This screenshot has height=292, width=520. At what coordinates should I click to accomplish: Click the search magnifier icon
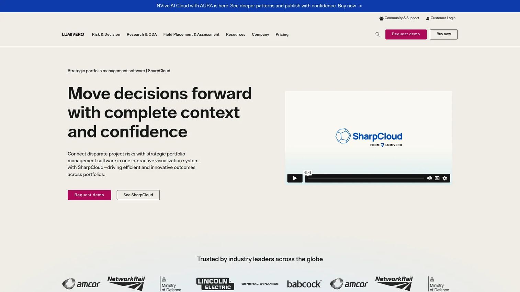coord(377,34)
